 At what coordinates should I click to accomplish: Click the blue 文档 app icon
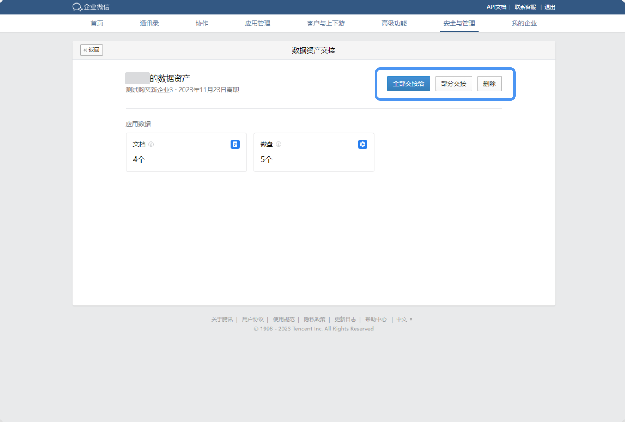(235, 144)
